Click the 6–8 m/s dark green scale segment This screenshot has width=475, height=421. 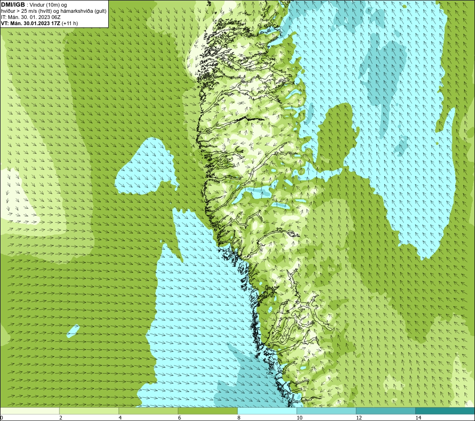tap(208, 411)
